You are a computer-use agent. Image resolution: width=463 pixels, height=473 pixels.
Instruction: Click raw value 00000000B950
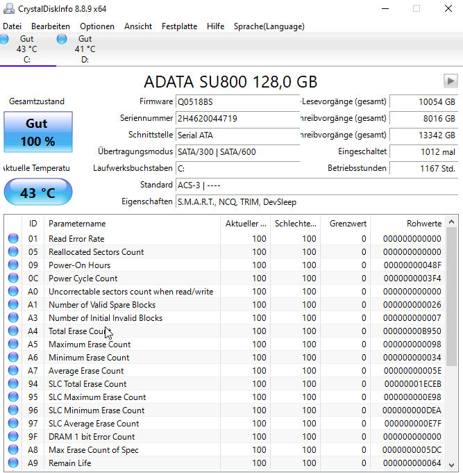coord(412,331)
